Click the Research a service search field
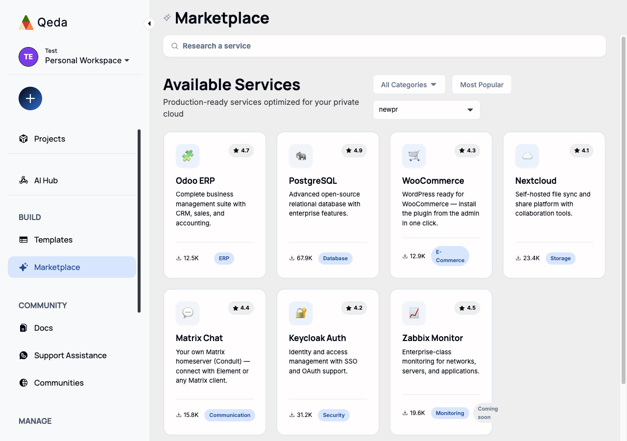Screen dimensions: 627x441 click(x=385, y=46)
